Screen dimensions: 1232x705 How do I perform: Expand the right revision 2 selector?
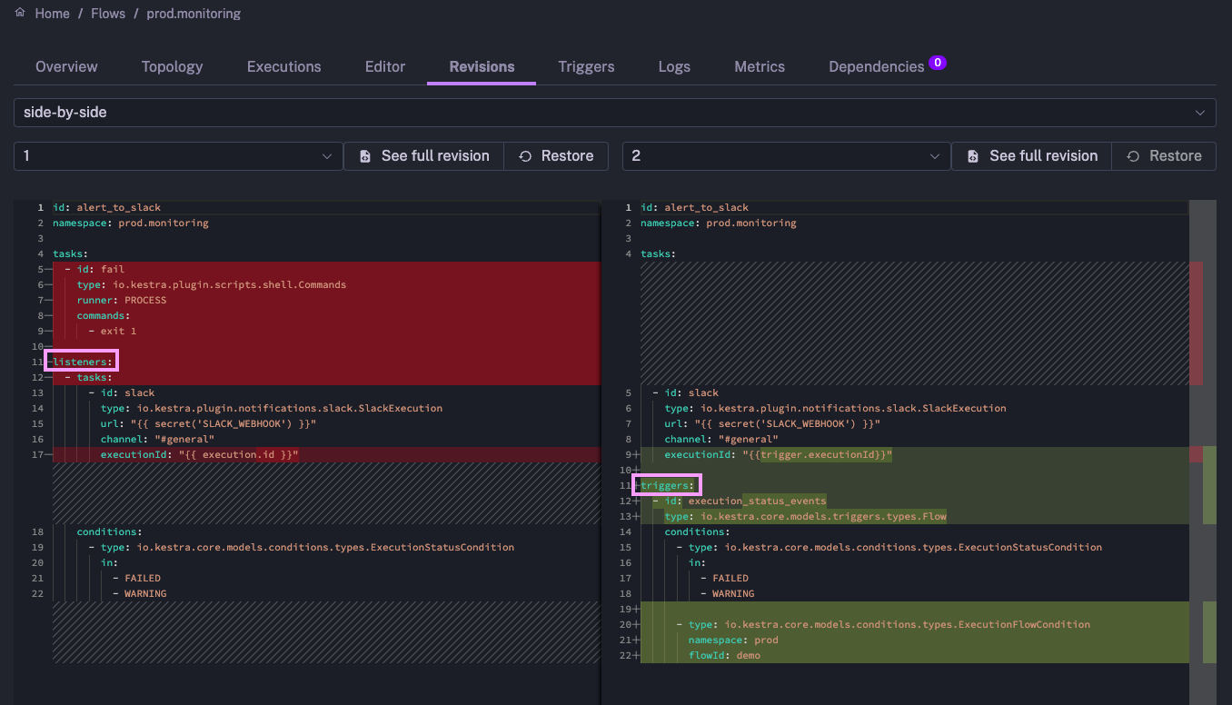[x=786, y=156]
